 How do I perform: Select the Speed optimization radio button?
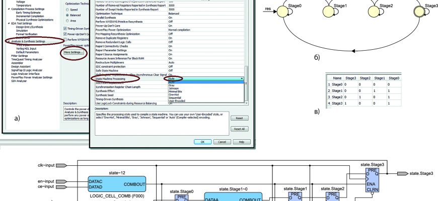coord(68,9)
